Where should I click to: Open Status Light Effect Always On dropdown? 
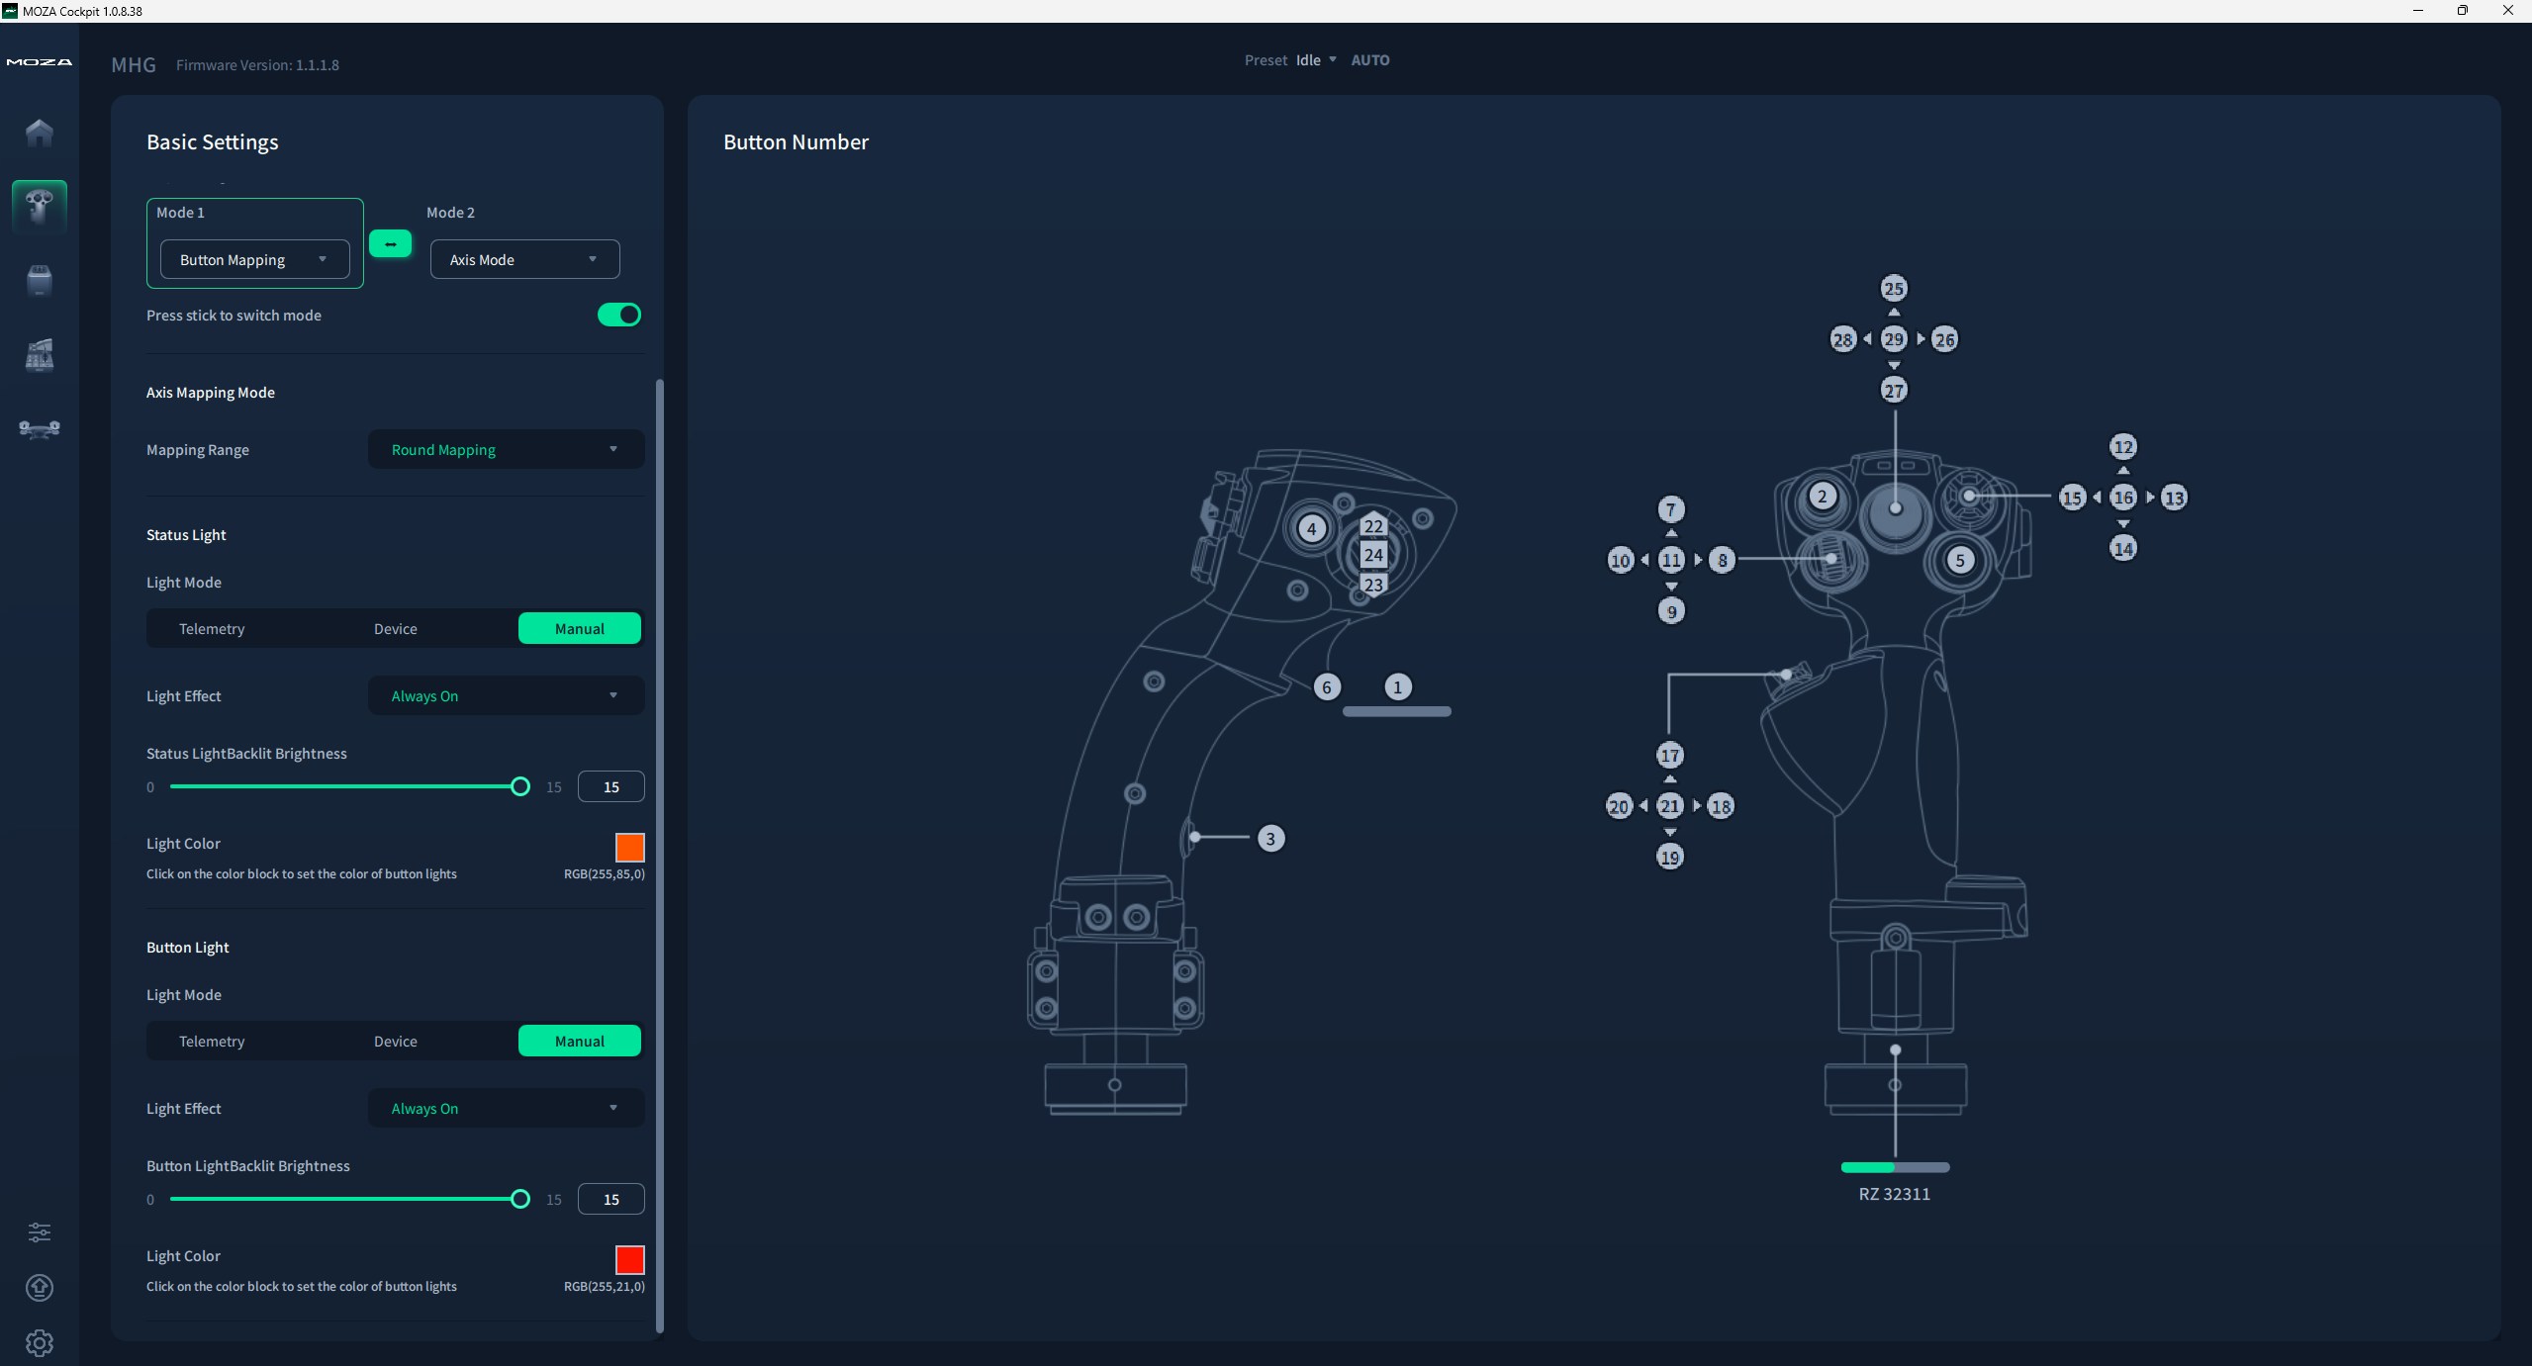pyautogui.click(x=506, y=696)
